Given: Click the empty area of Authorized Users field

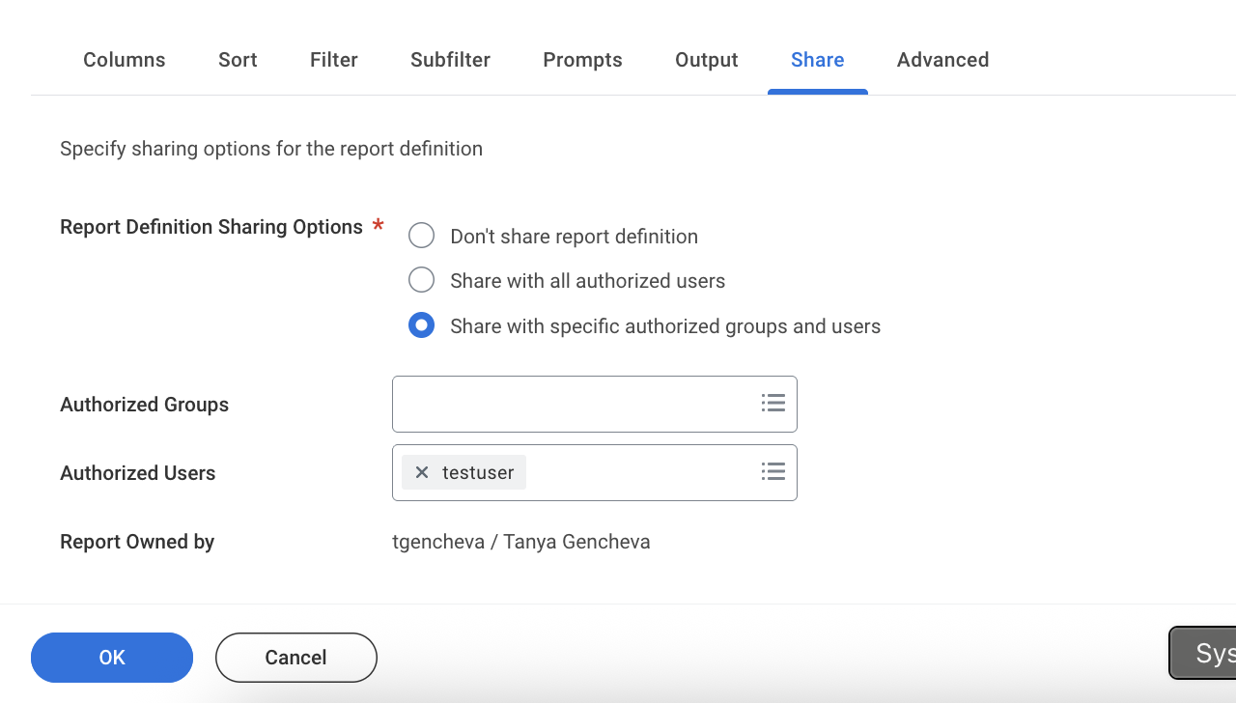Looking at the screenshot, I should (637, 472).
